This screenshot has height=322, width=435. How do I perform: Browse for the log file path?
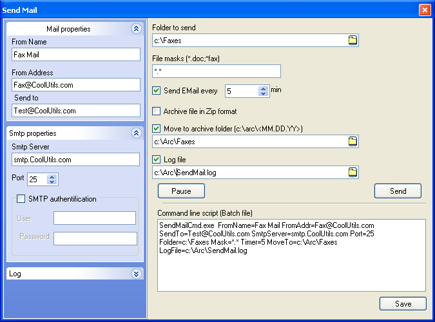click(x=353, y=172)
